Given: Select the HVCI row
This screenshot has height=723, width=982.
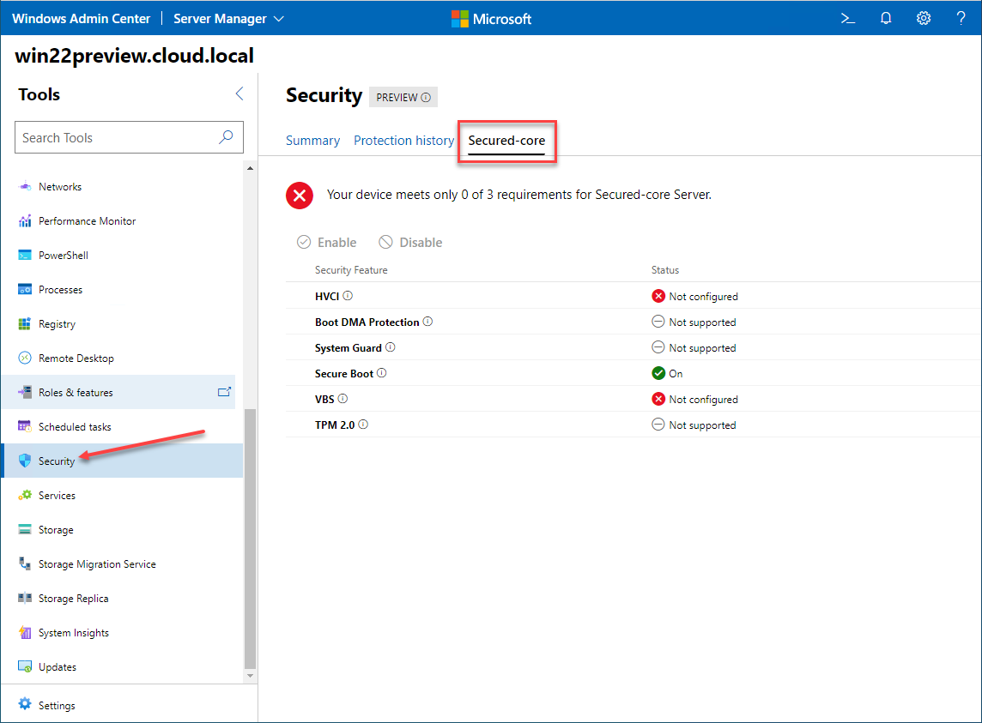Looking at the screenshot, I should 633,296.
